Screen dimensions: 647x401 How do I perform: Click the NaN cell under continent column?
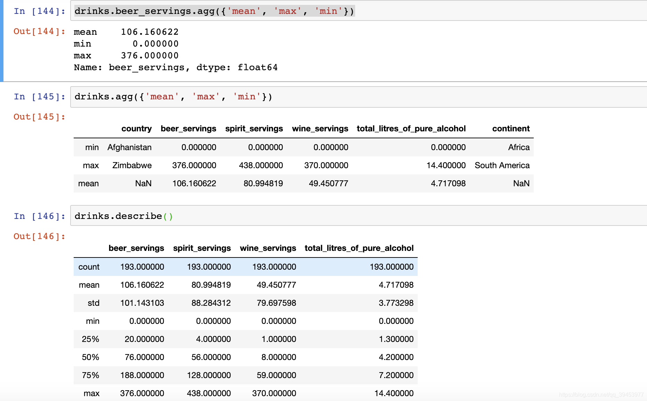521,183
